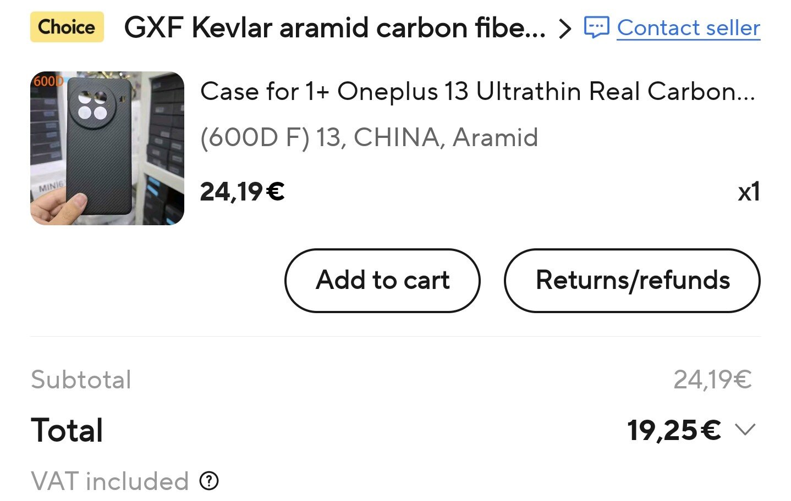Expand the Total price breakdown chevron
Image resolution: width=791 pixels, height=501 pixels.
745,430
